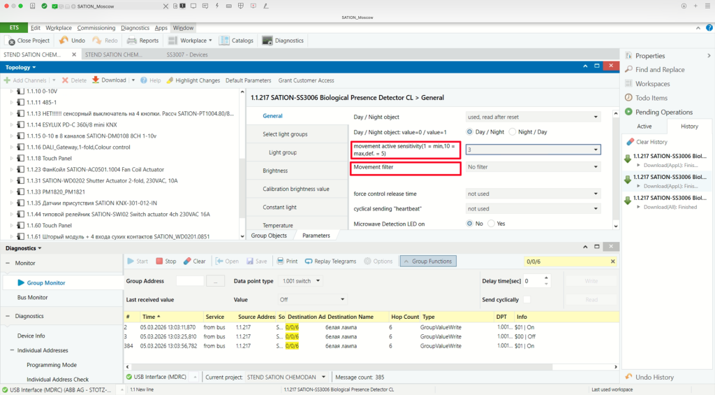Open the Edit menu
Screen dimensions: 715x395
pos(35,28)
